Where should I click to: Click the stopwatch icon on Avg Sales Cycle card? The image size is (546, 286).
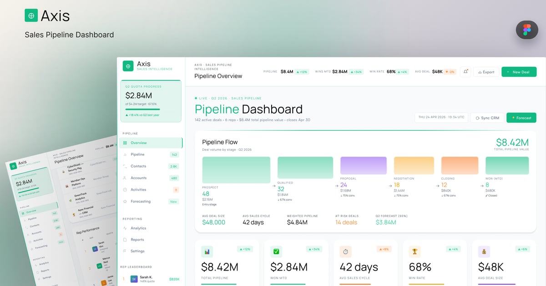(345, 251)
